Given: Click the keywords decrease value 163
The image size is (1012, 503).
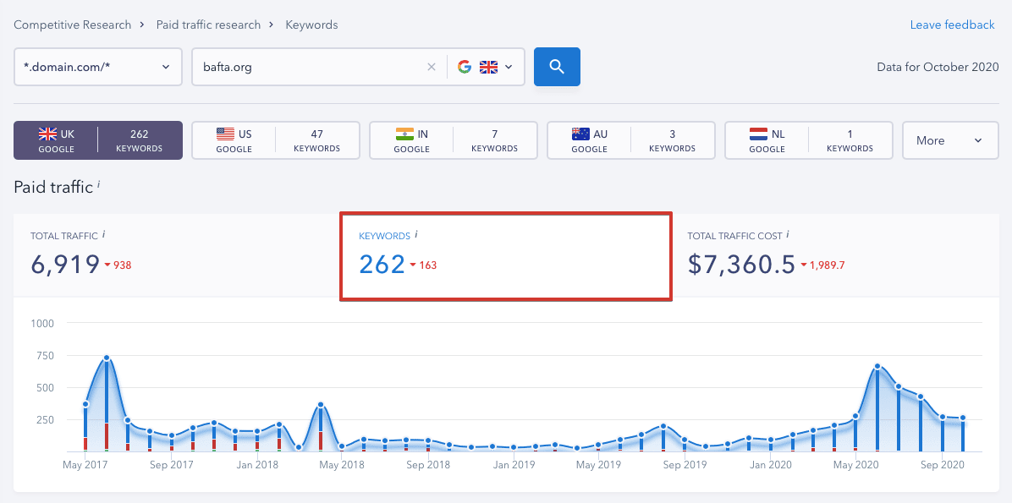Looking at the screenshot, I should tap(428, 265).
